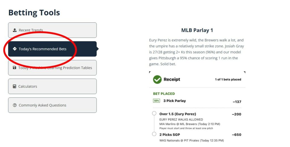Viewport: 290px width, 147px height.
Task: Open the Recent Trends tab label
Action: [31, 30]
